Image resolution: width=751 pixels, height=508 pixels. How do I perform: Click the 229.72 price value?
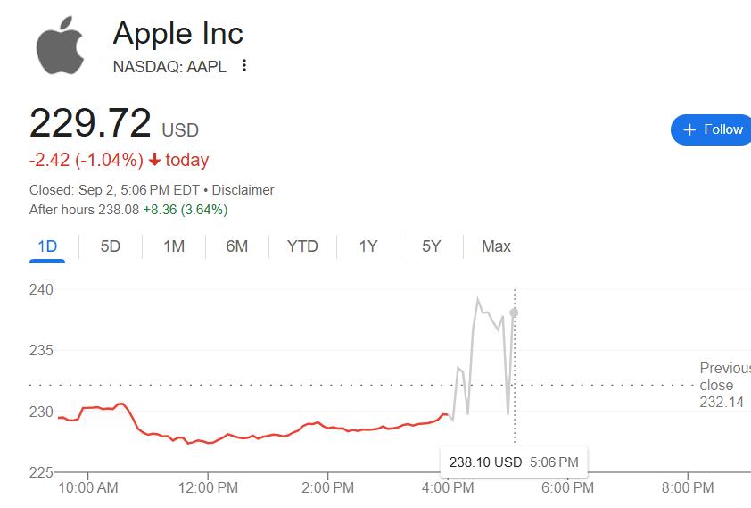(90, 123)
